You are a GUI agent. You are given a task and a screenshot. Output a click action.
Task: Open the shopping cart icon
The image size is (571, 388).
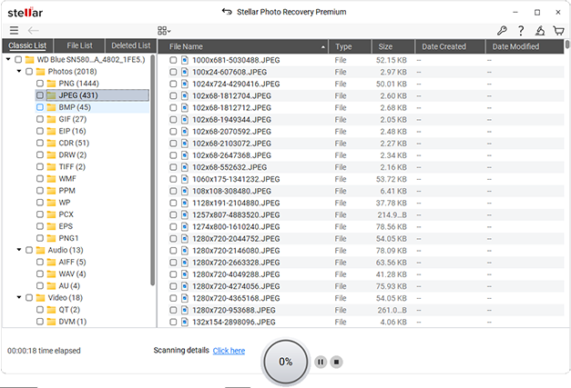[558, 31]
